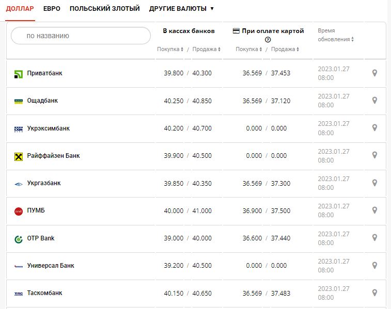
Task: Sort by card payment Продажа rate
Action: tap(285, 50)
